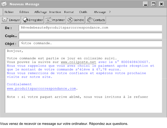The image size is (167, 128).
Task: Open the Édition menu
Action: pyautogui.click(x=24, y=12)
